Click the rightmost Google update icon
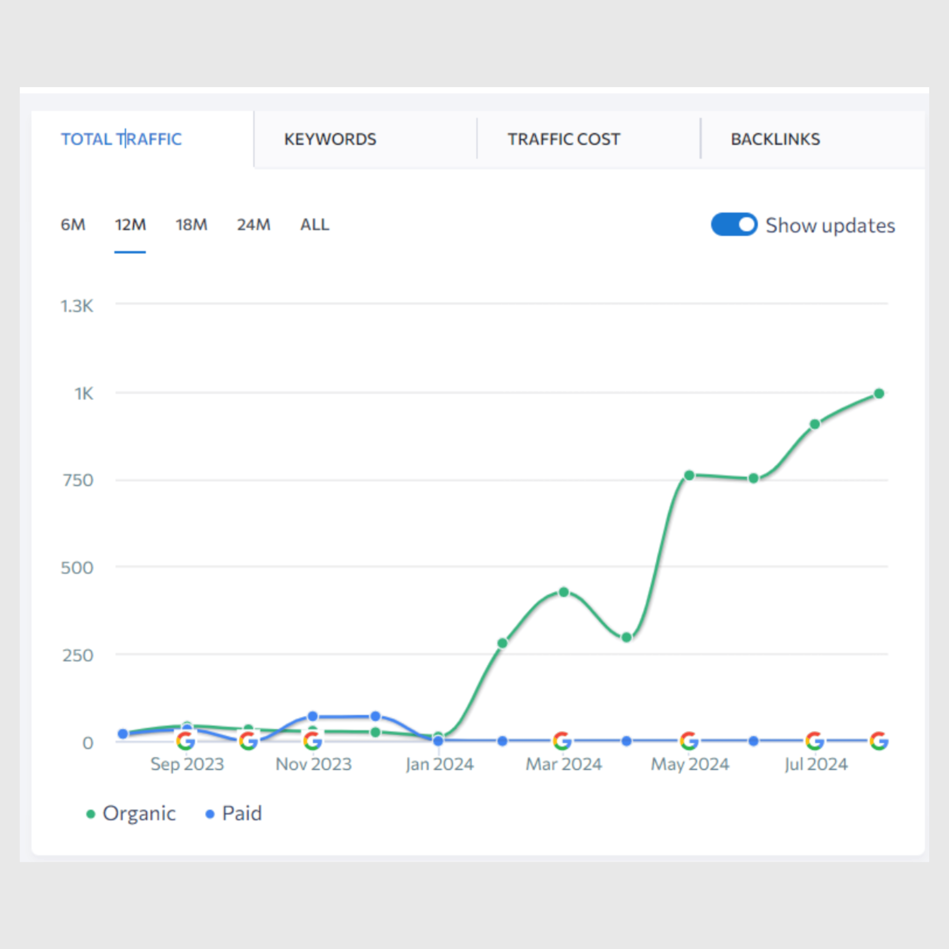This screenshot has width=949, height=949. tap(879, 741)
